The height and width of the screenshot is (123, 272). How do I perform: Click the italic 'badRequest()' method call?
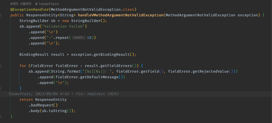point(44,105)
